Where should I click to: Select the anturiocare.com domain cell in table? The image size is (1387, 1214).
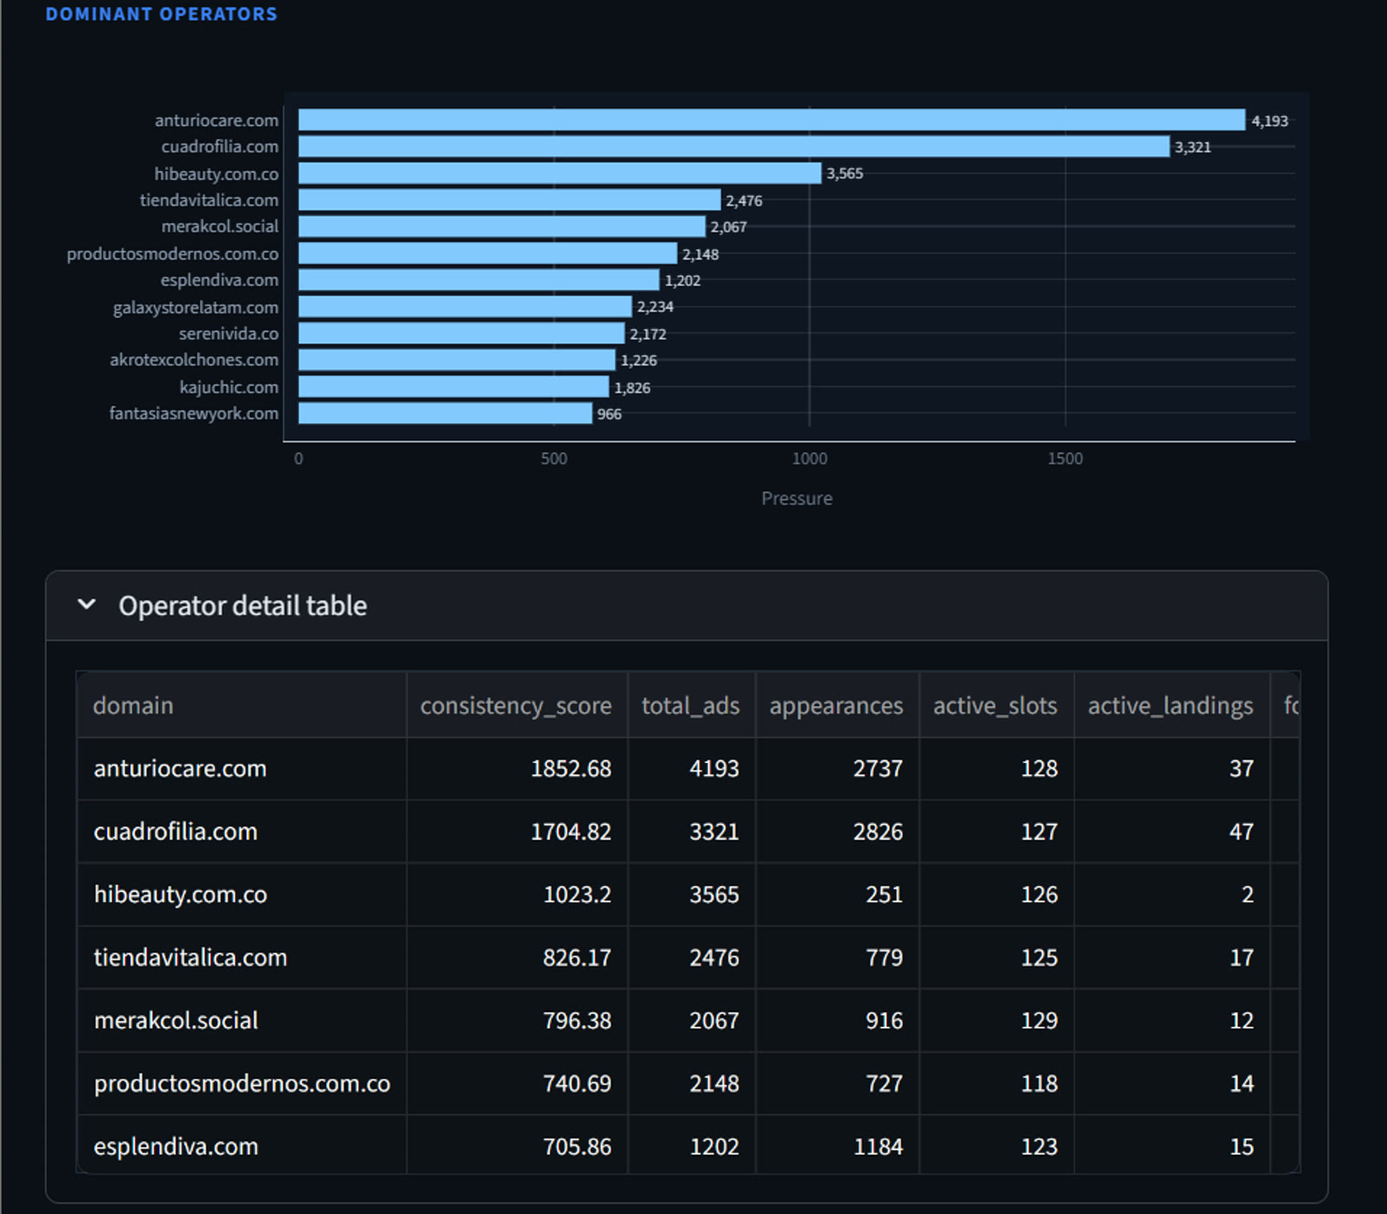180,769
